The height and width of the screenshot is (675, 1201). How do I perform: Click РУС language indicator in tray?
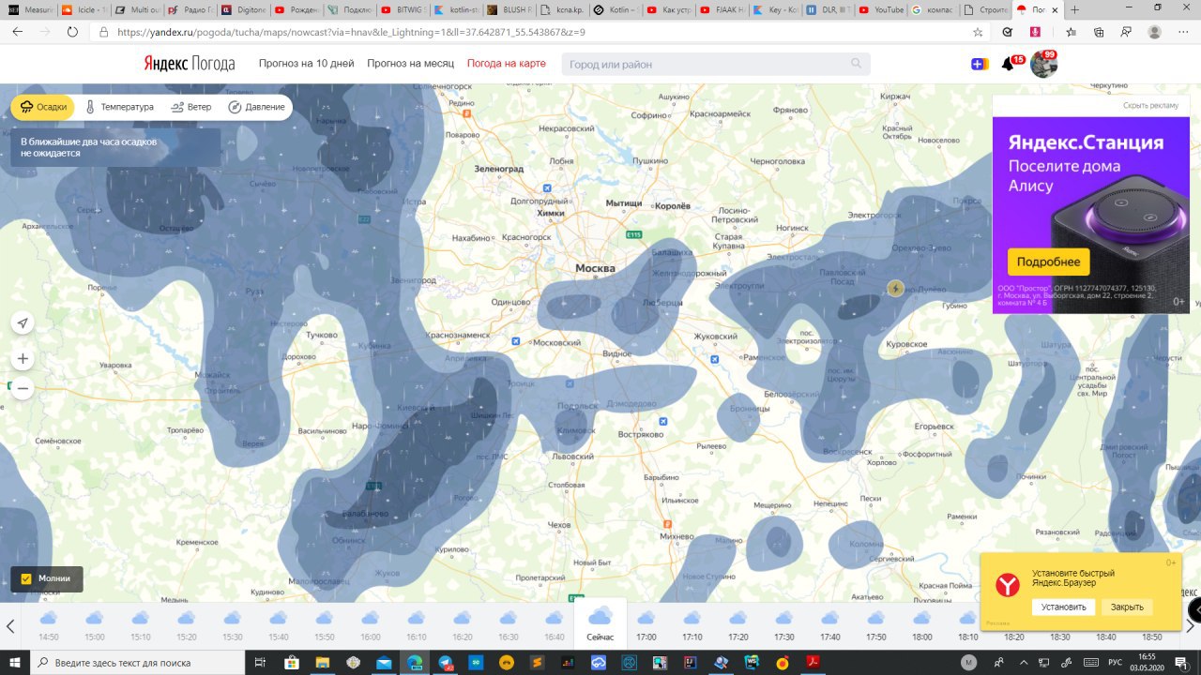(1117, 662)
